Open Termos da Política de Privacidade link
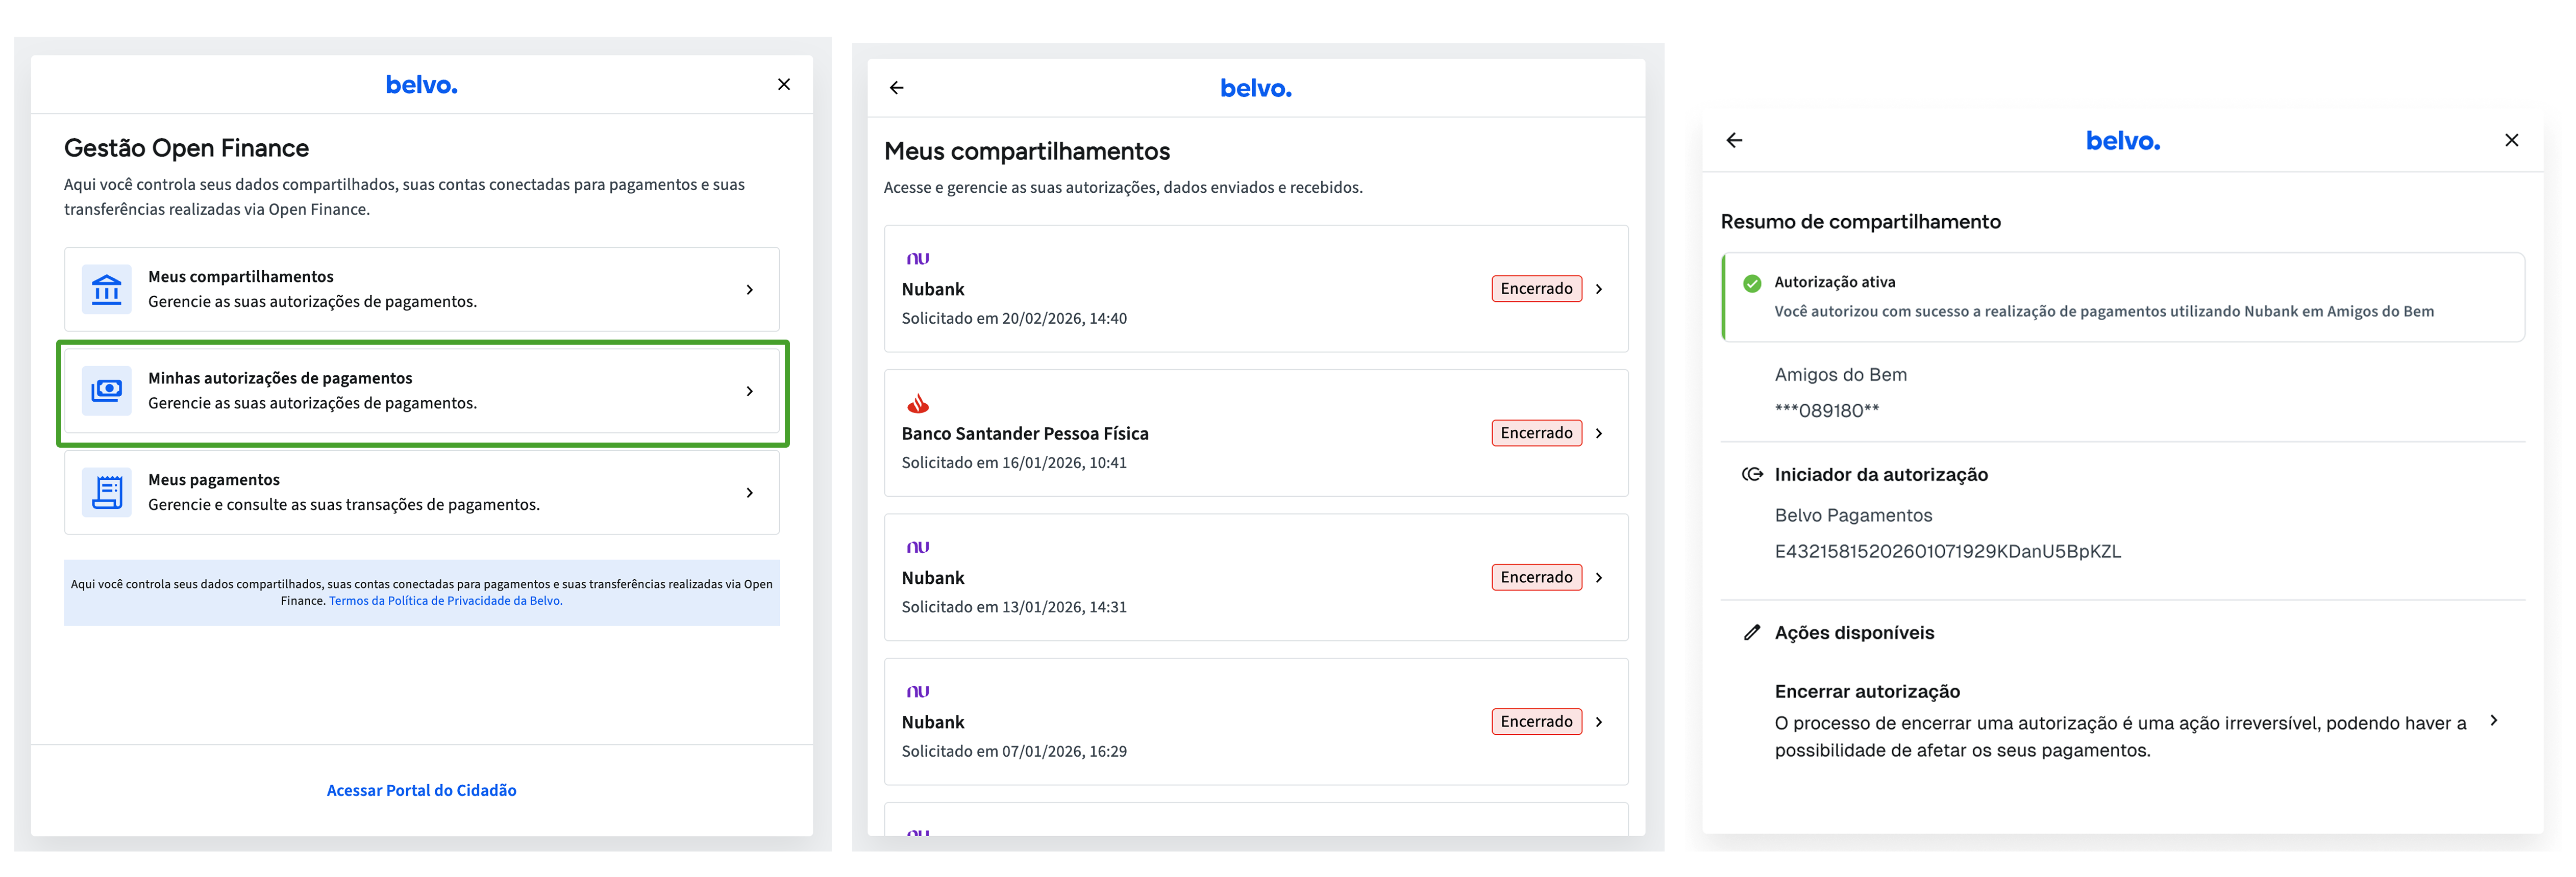 click(445, 601)
